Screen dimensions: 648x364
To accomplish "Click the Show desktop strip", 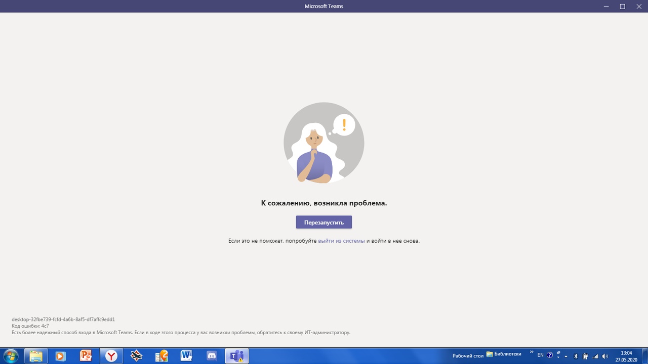I will tap(644, 356).
